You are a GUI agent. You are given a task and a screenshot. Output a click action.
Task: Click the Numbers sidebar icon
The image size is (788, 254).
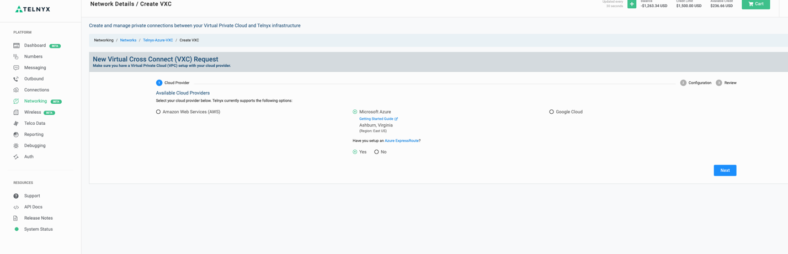click(x=16, y=57)
